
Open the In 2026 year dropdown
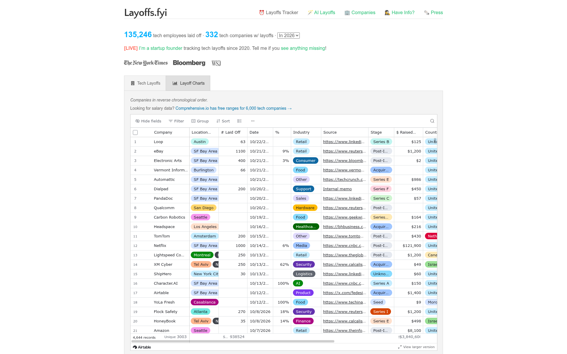pos(289,35)
